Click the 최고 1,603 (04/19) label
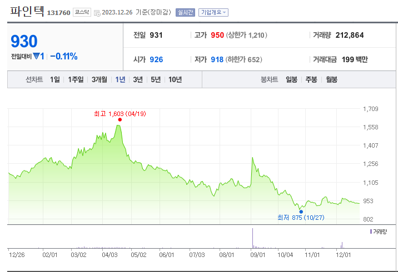Screen dimensions: 398x272 120,114
